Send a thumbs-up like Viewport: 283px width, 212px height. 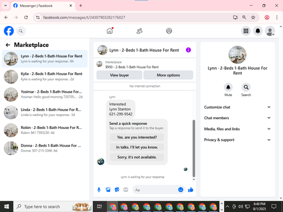pyautogui.click(x=191, y=190)
